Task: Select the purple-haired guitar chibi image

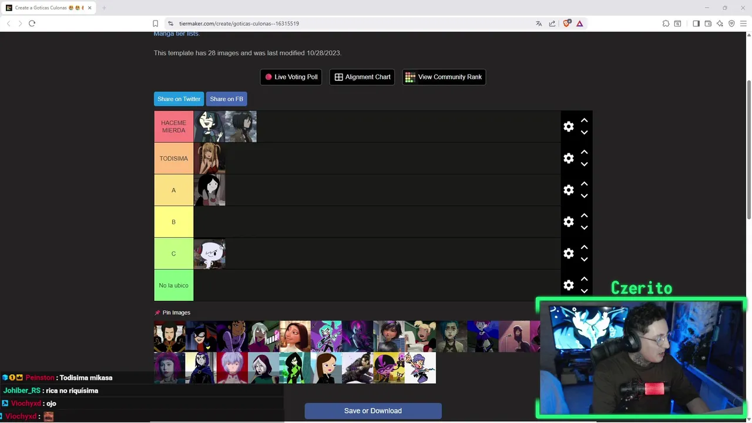Action: coord(420,368)
